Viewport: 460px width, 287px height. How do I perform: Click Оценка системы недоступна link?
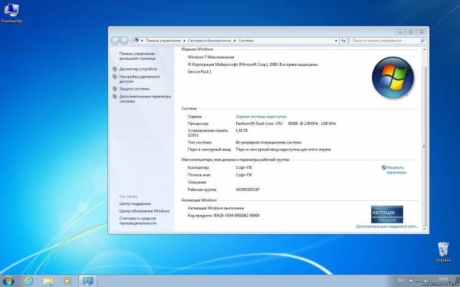[x=261, y=117]
